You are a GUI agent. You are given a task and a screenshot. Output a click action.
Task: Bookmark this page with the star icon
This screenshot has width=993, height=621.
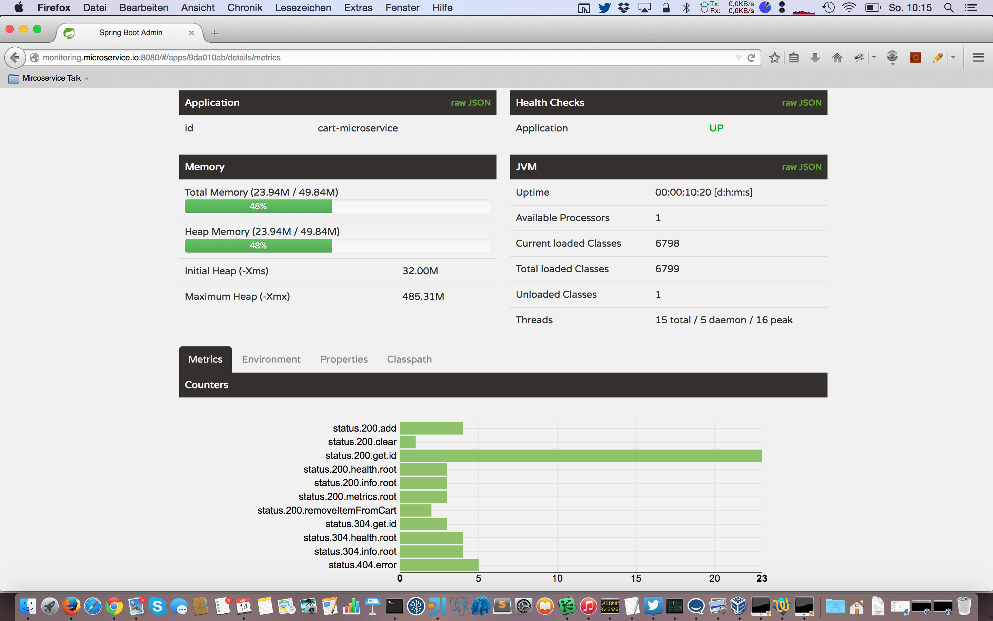(774, 58)
